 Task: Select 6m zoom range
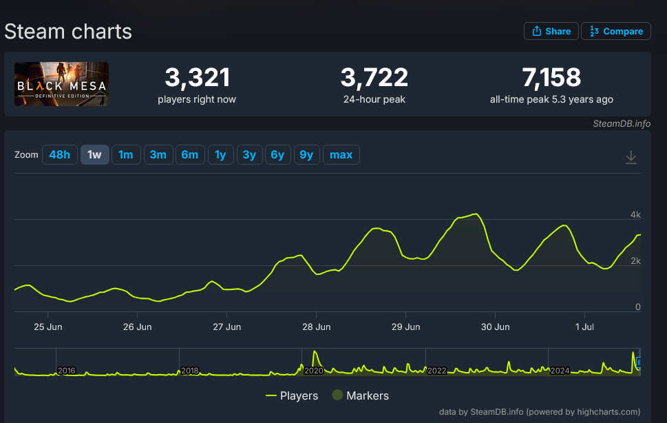point(190,154)
